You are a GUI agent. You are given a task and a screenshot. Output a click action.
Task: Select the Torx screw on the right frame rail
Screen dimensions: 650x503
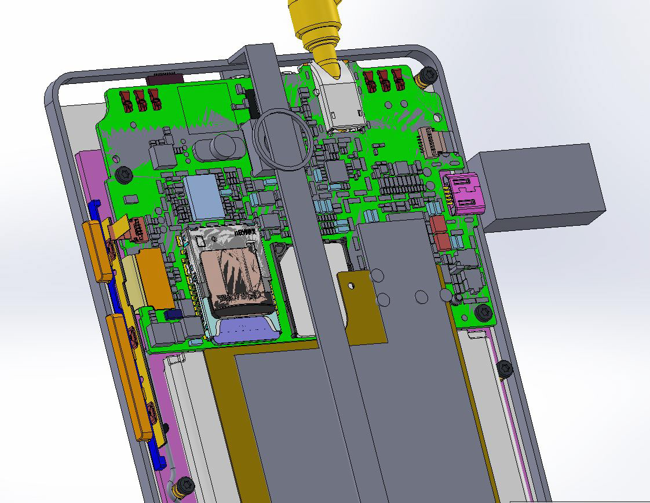[505, 368]
